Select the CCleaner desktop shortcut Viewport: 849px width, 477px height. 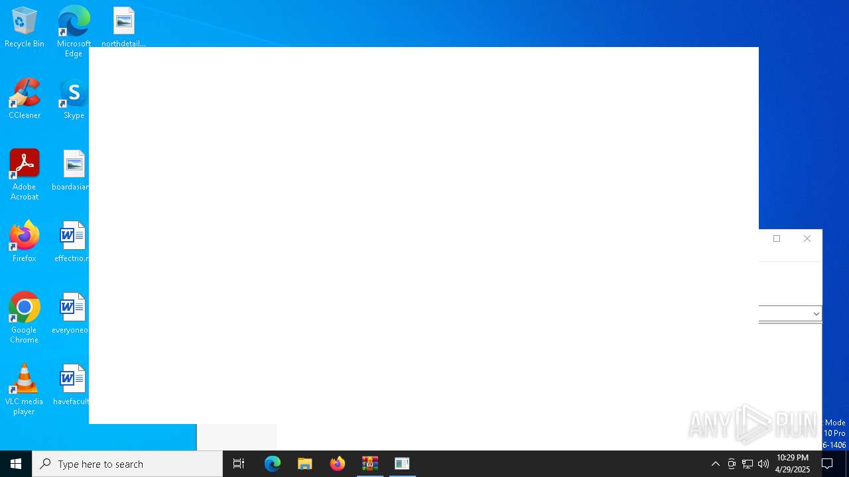tap(25, 99)
